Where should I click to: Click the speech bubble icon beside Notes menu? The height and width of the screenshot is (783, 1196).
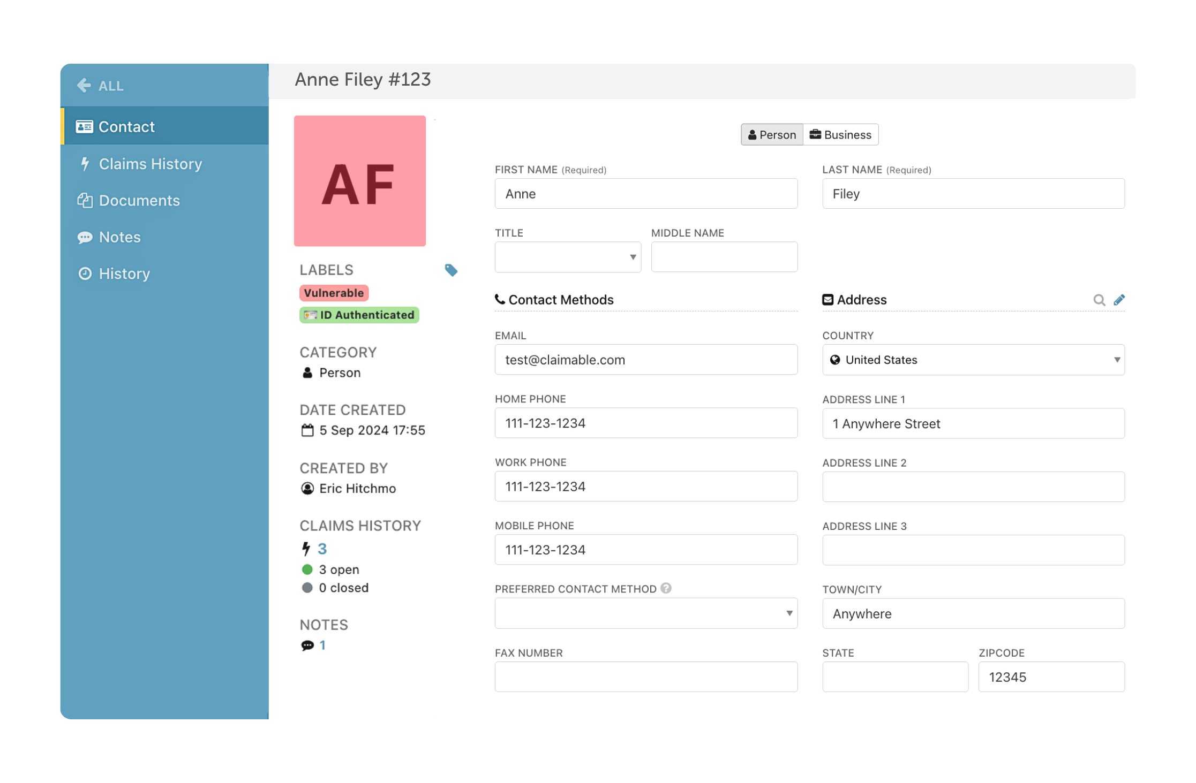click(x=85, y=237)
